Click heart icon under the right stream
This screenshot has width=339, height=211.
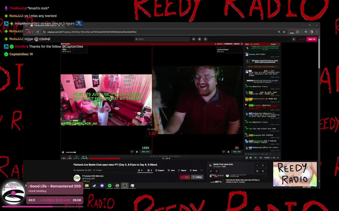click(x=223, y=152)
